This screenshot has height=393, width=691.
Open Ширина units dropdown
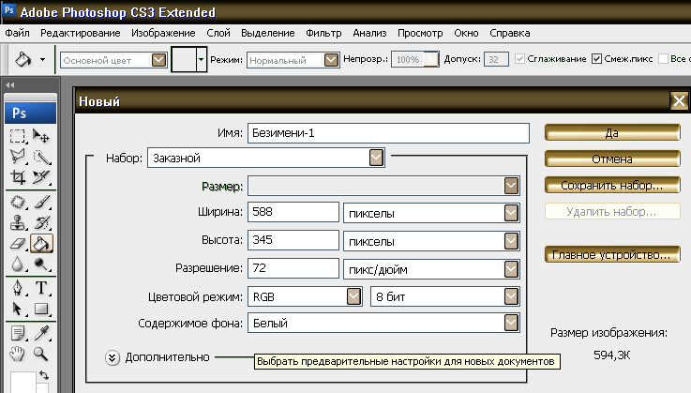pos(511,213)
